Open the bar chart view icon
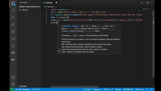Screen dimensions: 161x91 [13, 52]
